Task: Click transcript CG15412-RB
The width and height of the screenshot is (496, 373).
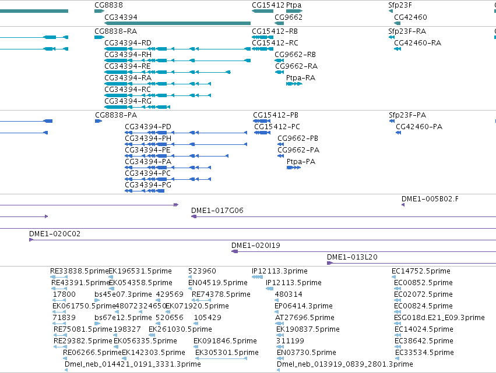Action: coord(275,31)
